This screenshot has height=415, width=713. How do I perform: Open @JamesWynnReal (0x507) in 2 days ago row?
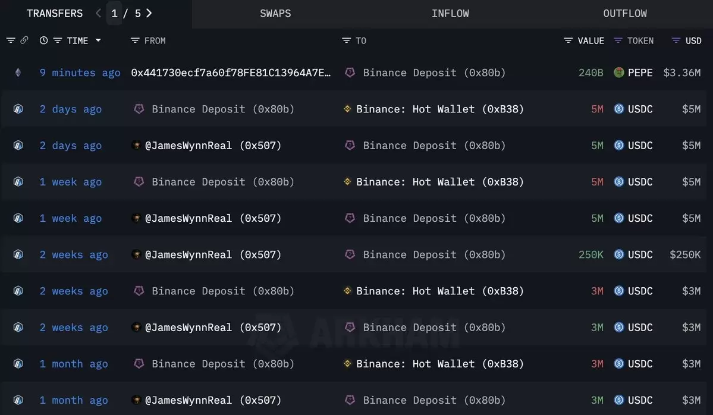point(213,146)
